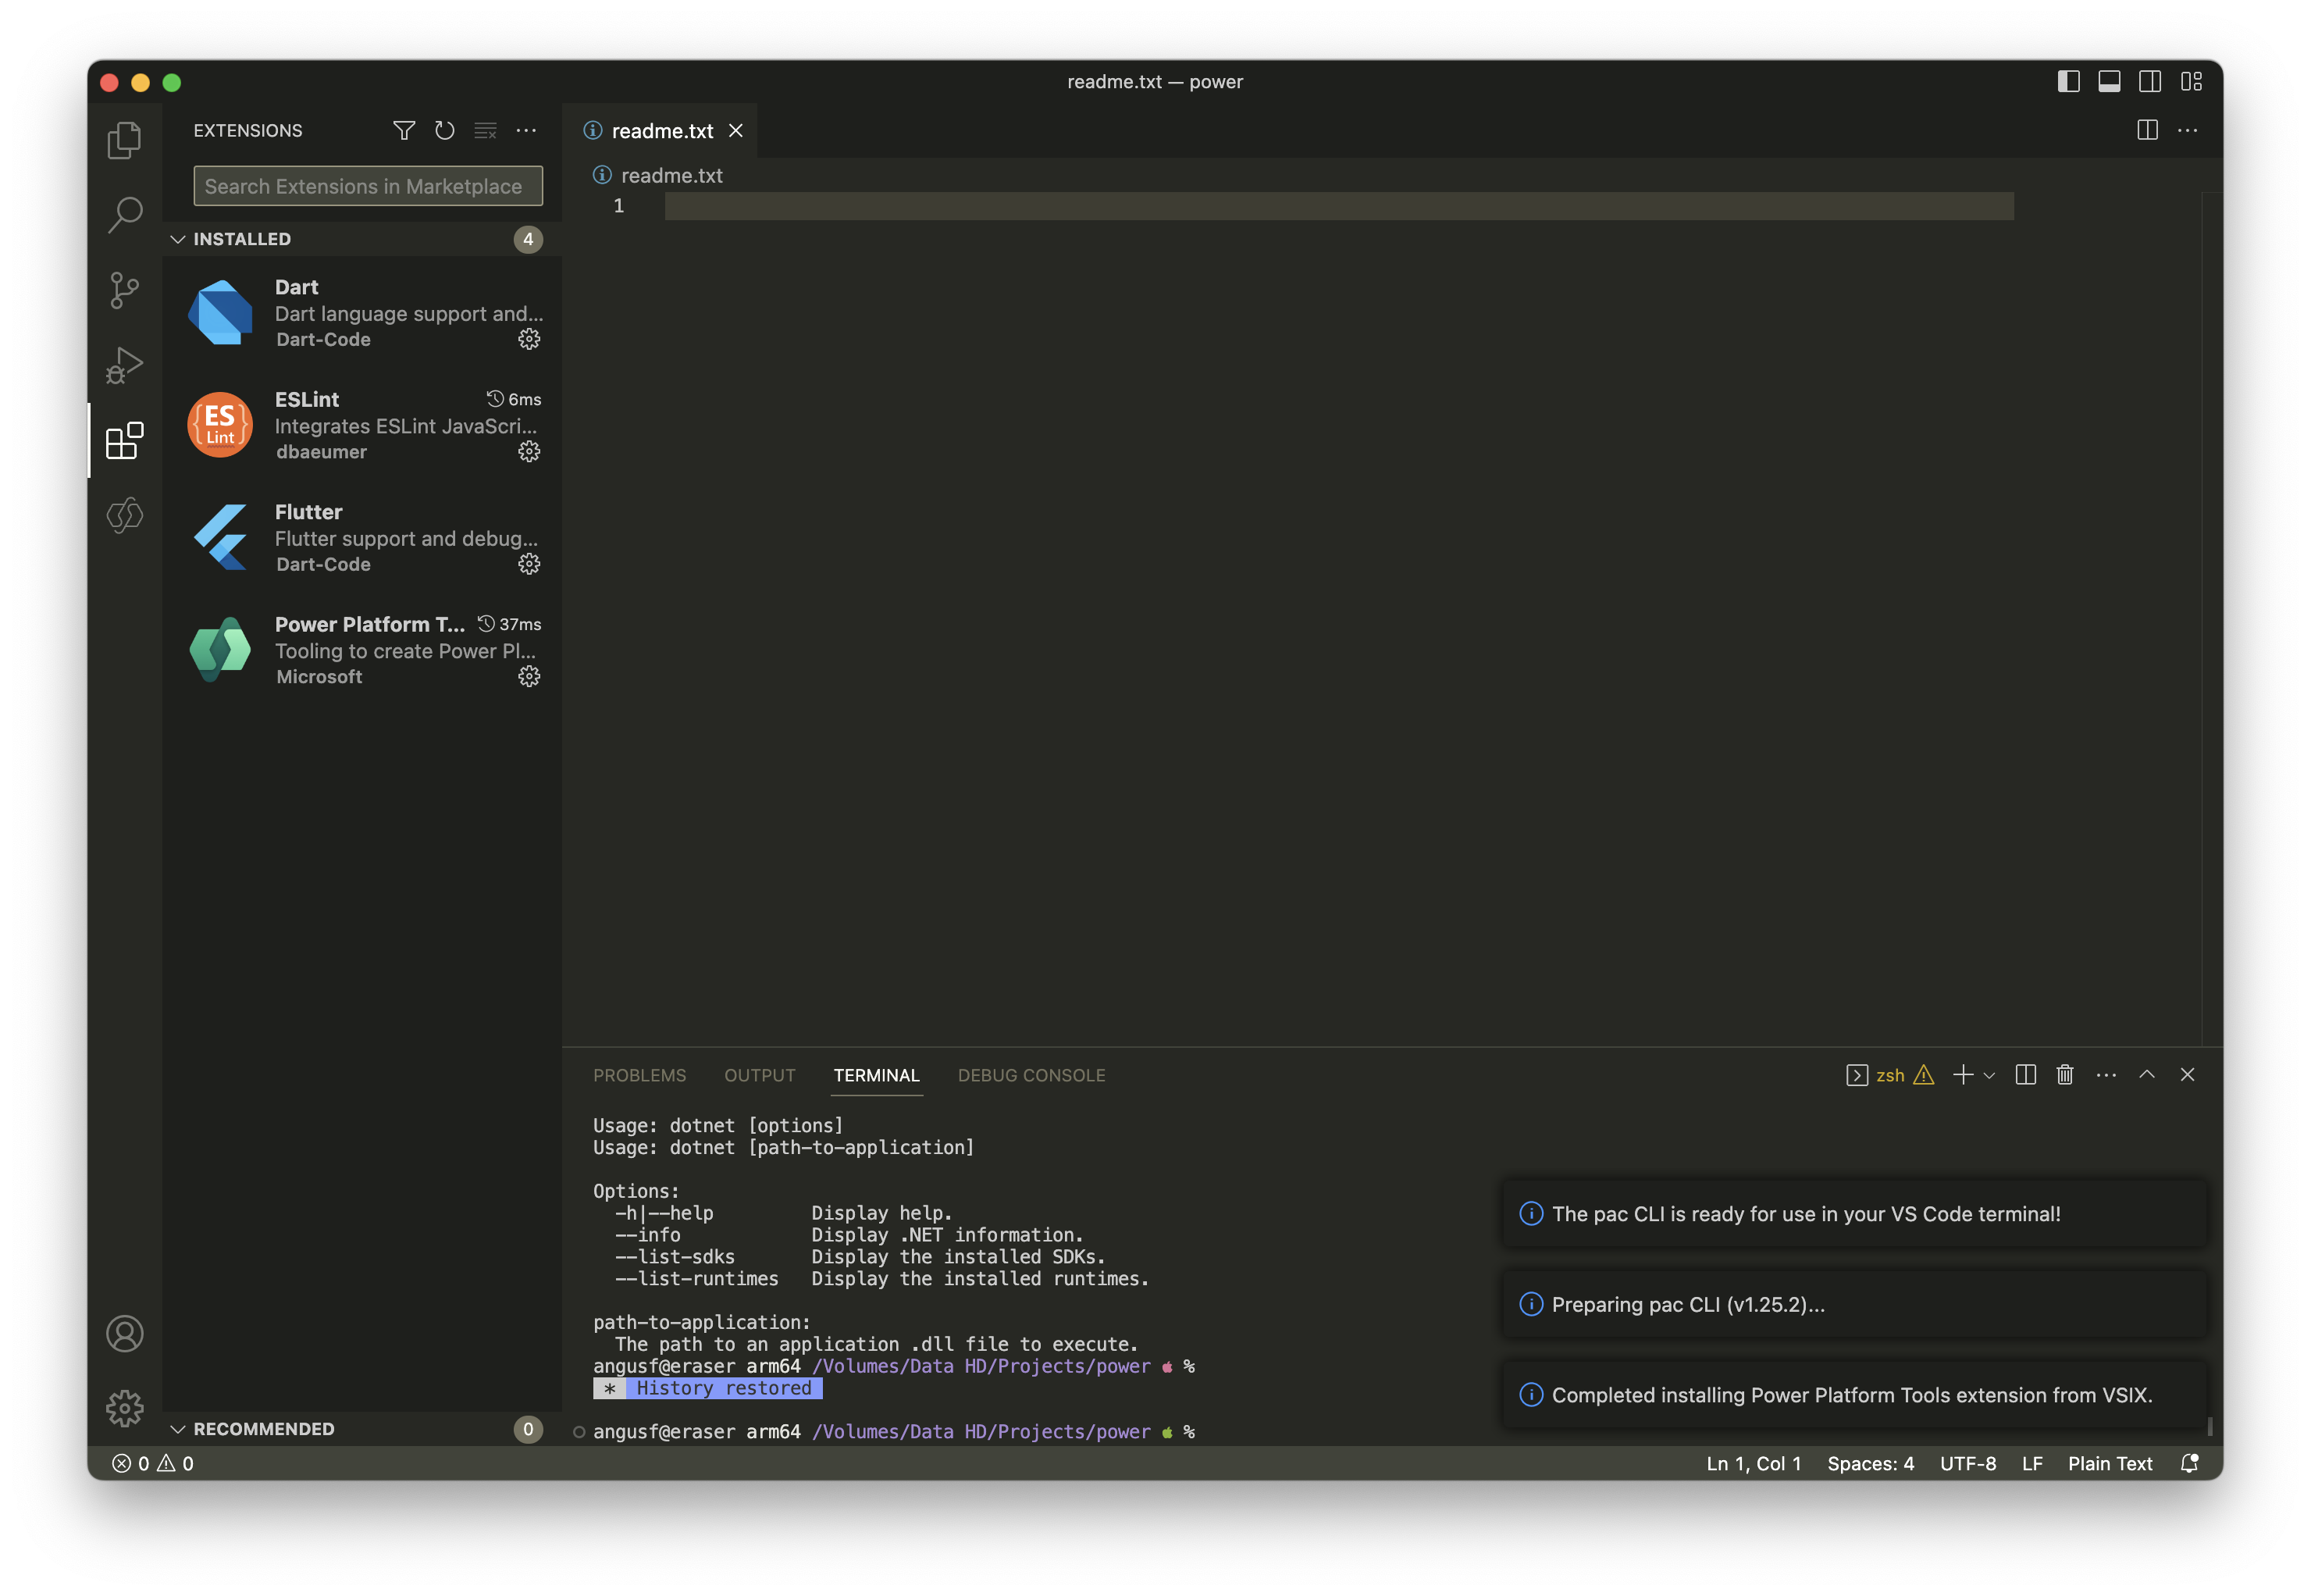The width and height of the screenshot is (2311, 1596).
Task: Open the Search view in the activity bar
Action: (125, 214)
